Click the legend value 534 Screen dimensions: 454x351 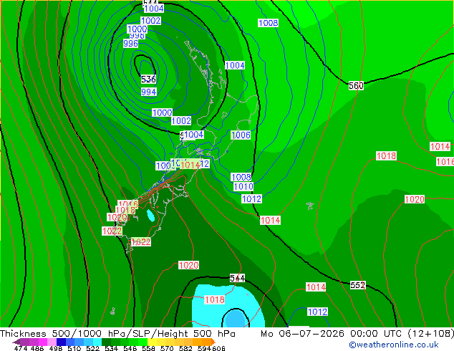coord(111,348)
